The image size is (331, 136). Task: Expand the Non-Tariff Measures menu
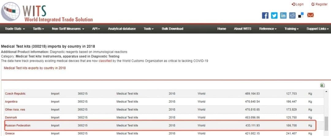68,29
